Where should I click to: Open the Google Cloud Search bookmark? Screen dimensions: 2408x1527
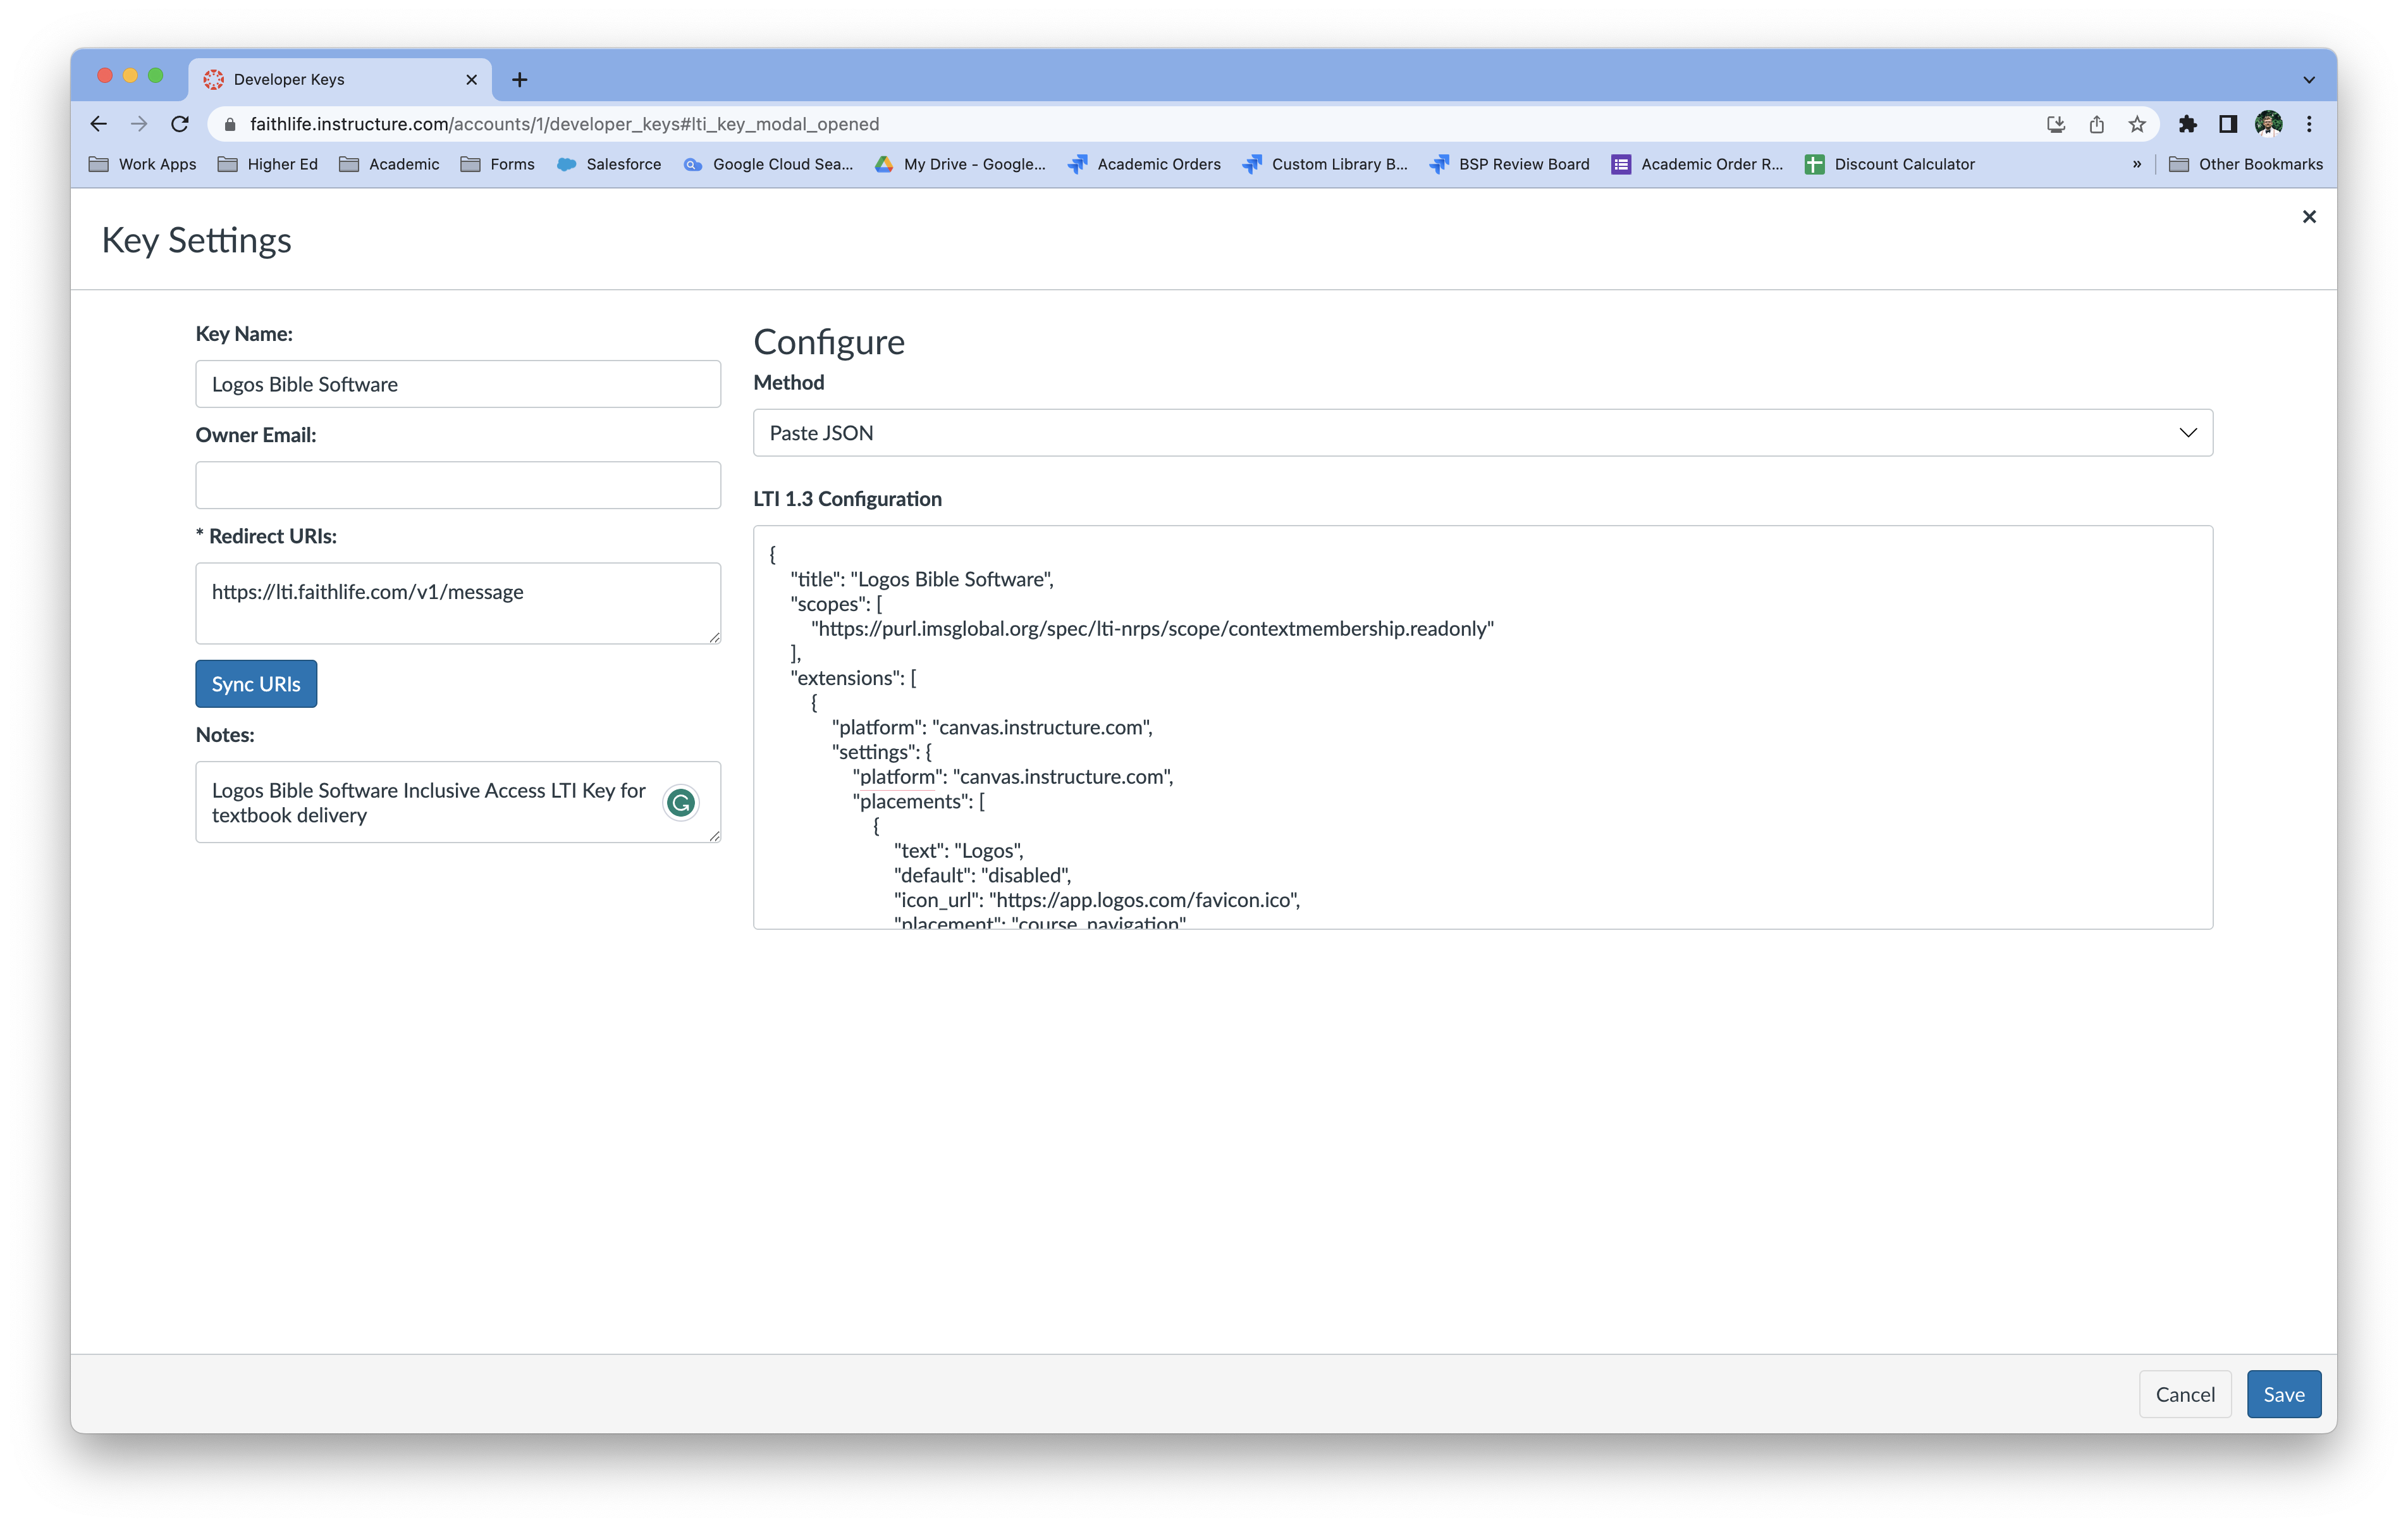coord(768,164)
